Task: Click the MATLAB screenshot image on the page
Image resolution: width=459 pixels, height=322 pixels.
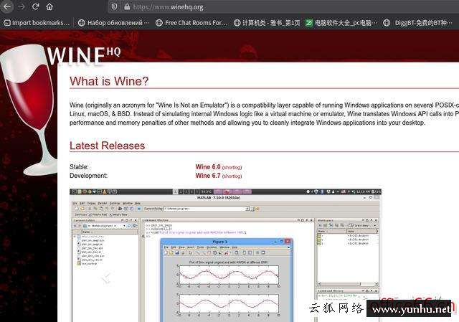Action: [x=225, y=255]
